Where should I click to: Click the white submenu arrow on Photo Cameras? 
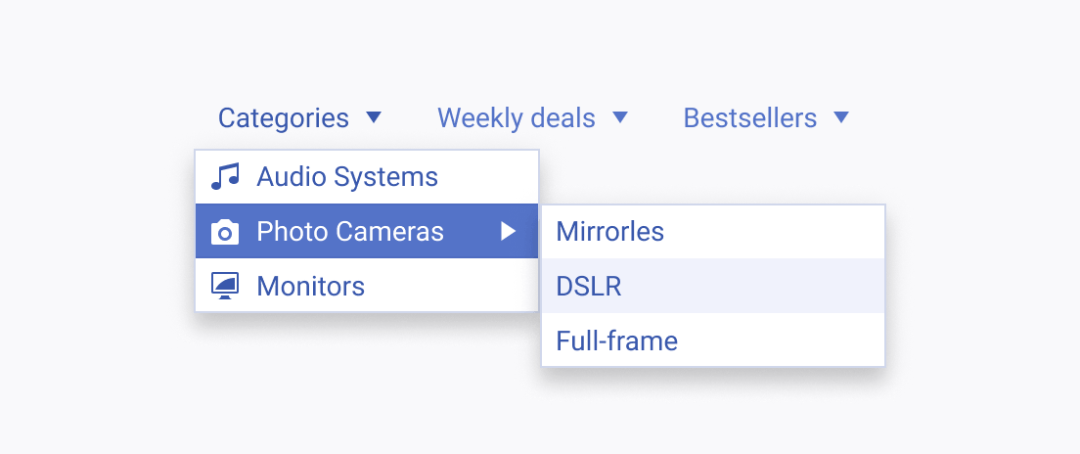click(x=509, y=231)
